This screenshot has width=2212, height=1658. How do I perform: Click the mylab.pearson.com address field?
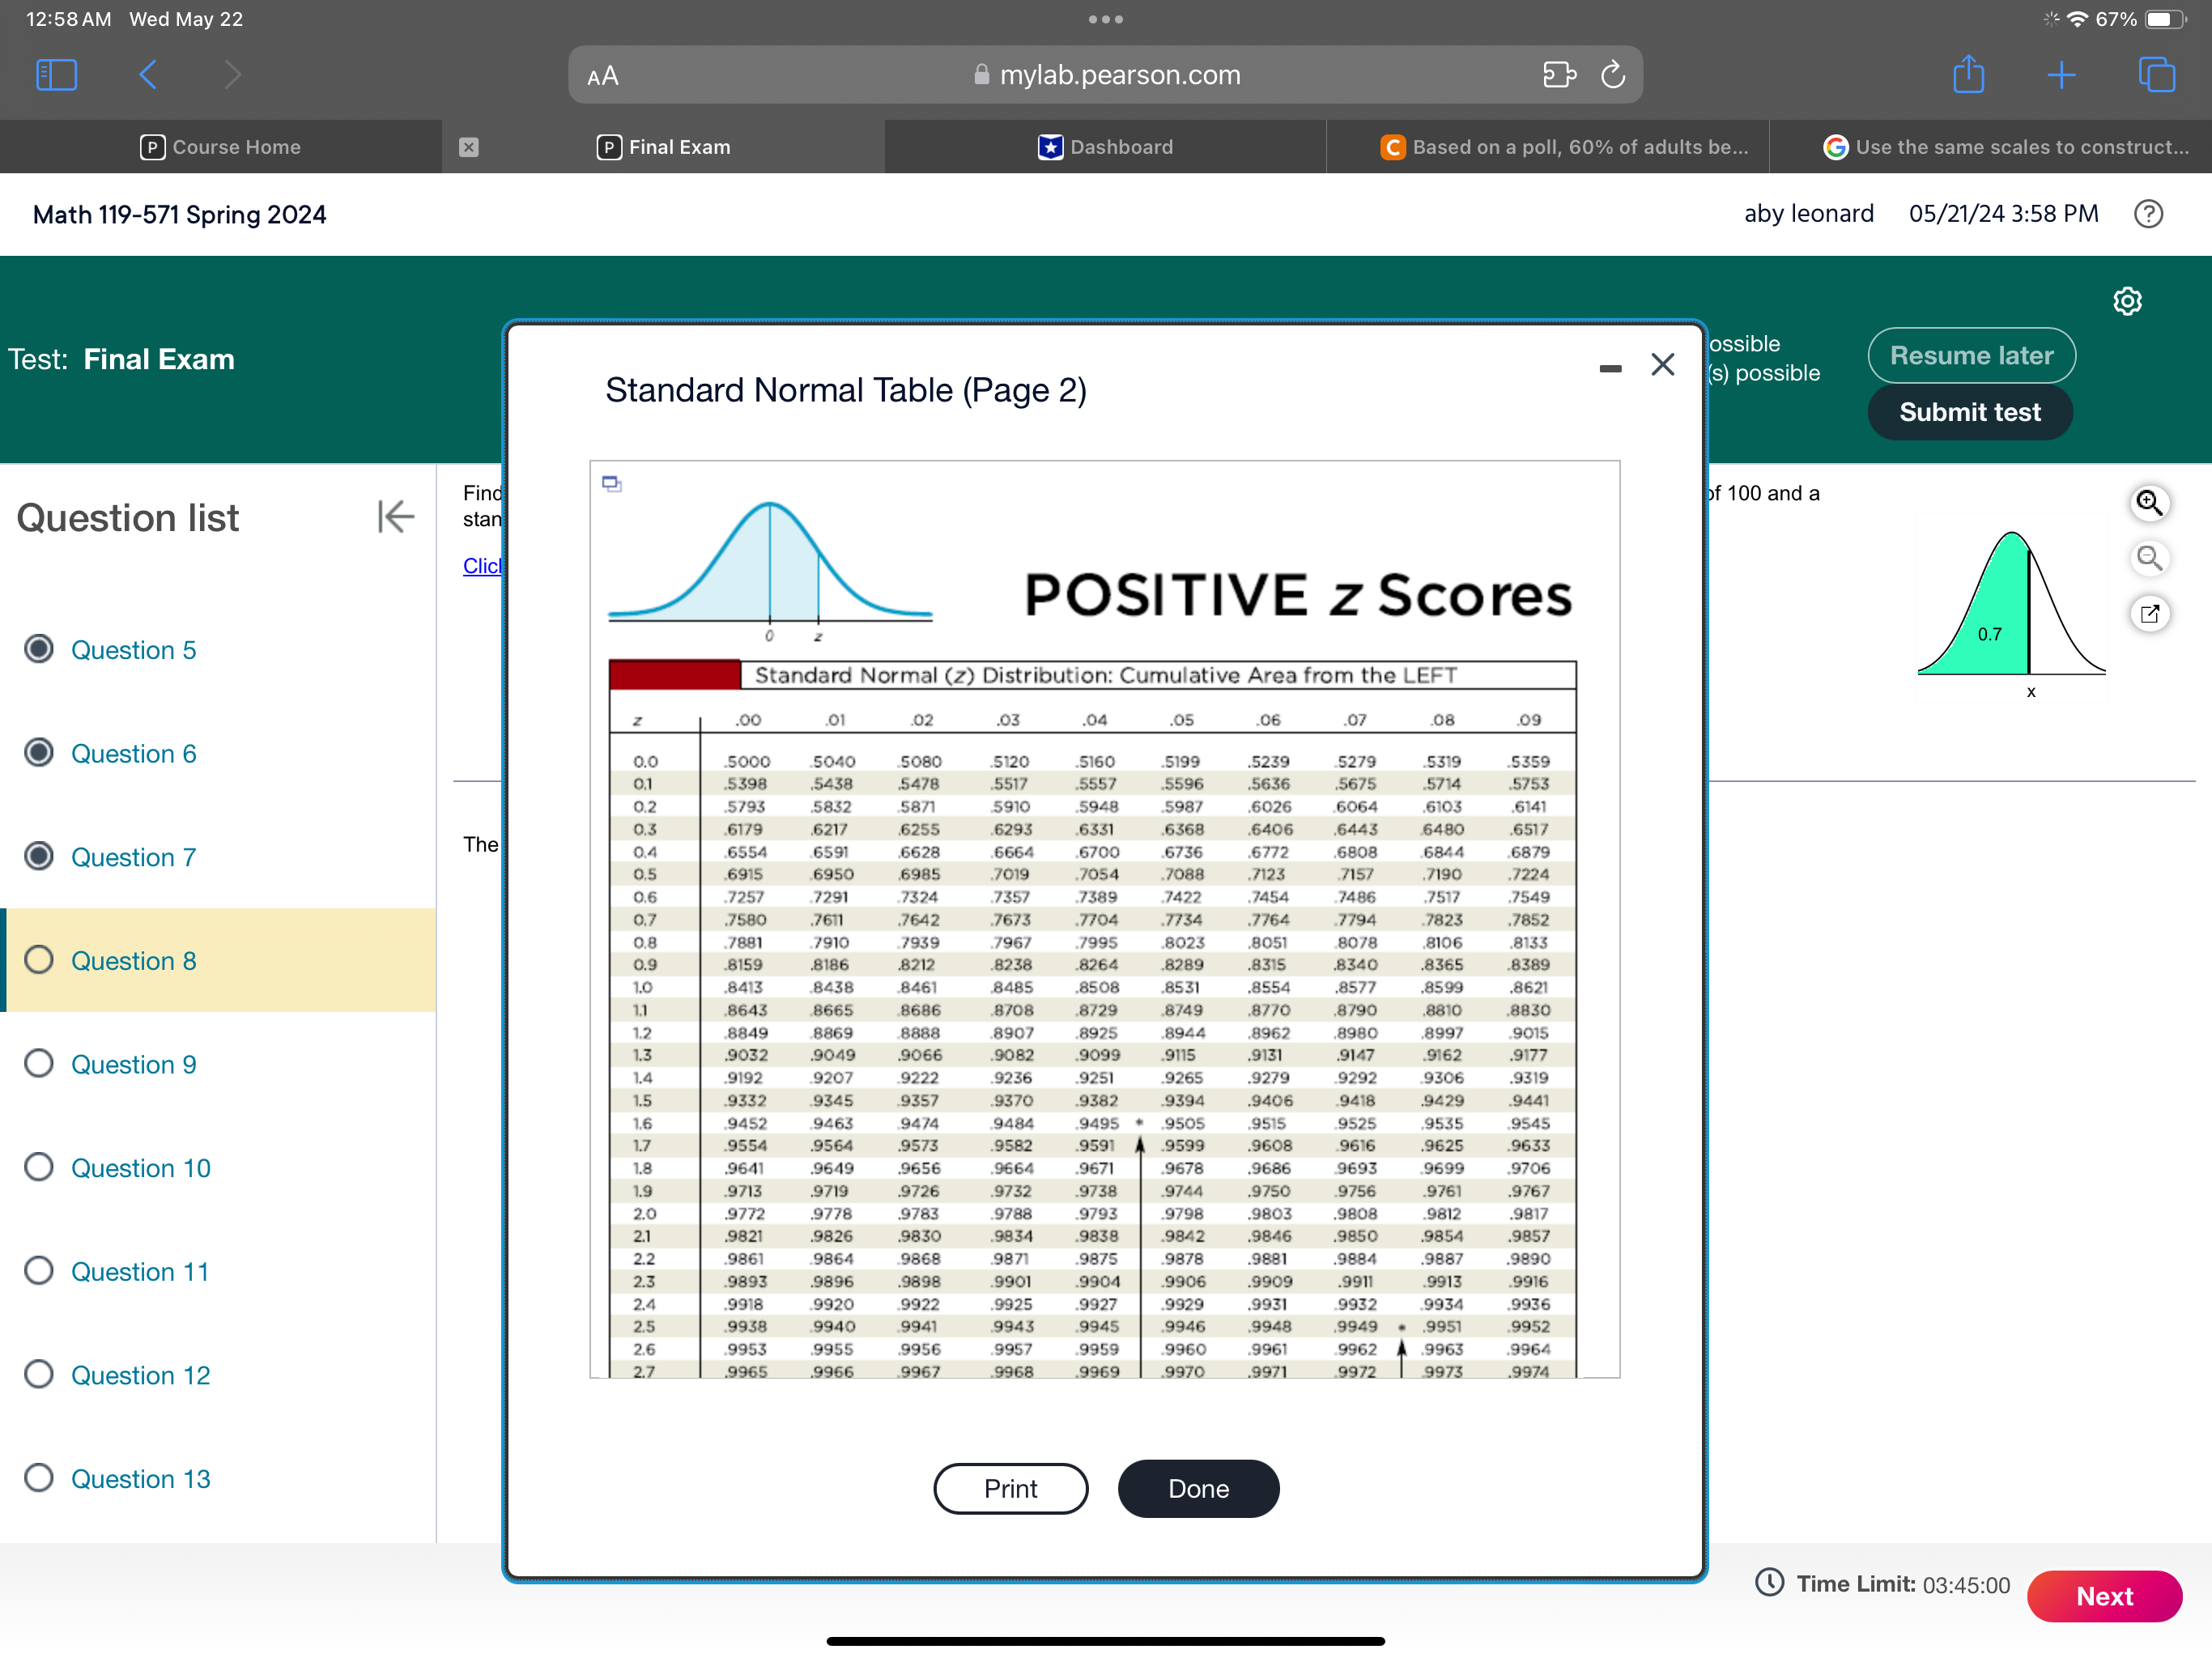[x=1105, y=75]
